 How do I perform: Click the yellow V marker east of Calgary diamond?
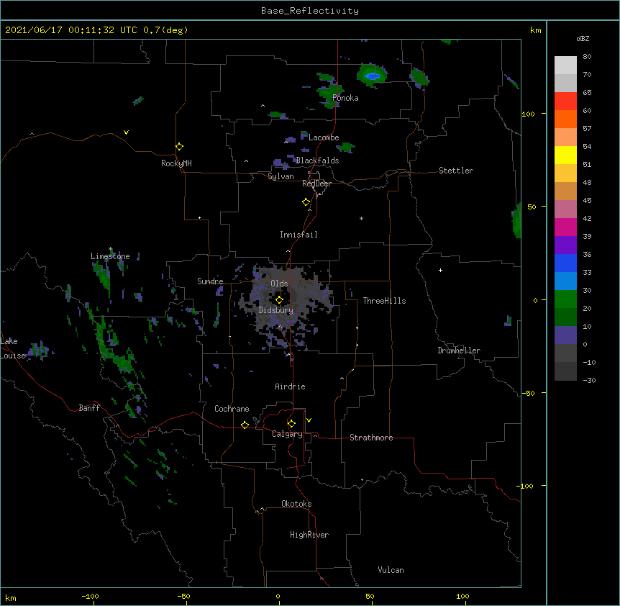[x=309, y=420]
